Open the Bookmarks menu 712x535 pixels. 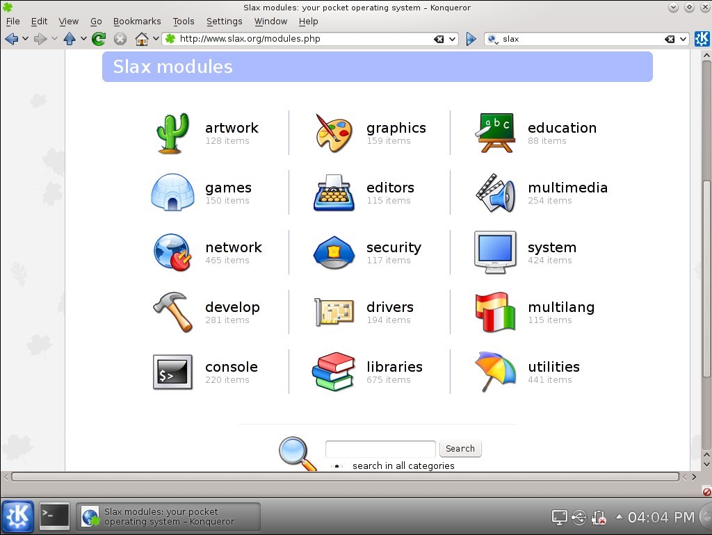tap(137, 22)
